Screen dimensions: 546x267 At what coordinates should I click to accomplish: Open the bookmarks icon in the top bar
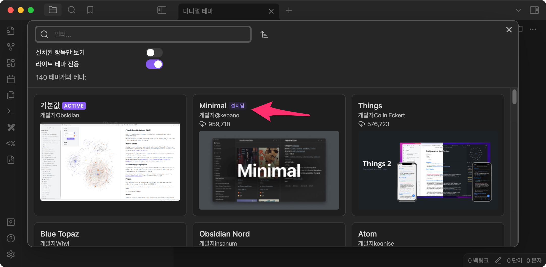(90, 10)
